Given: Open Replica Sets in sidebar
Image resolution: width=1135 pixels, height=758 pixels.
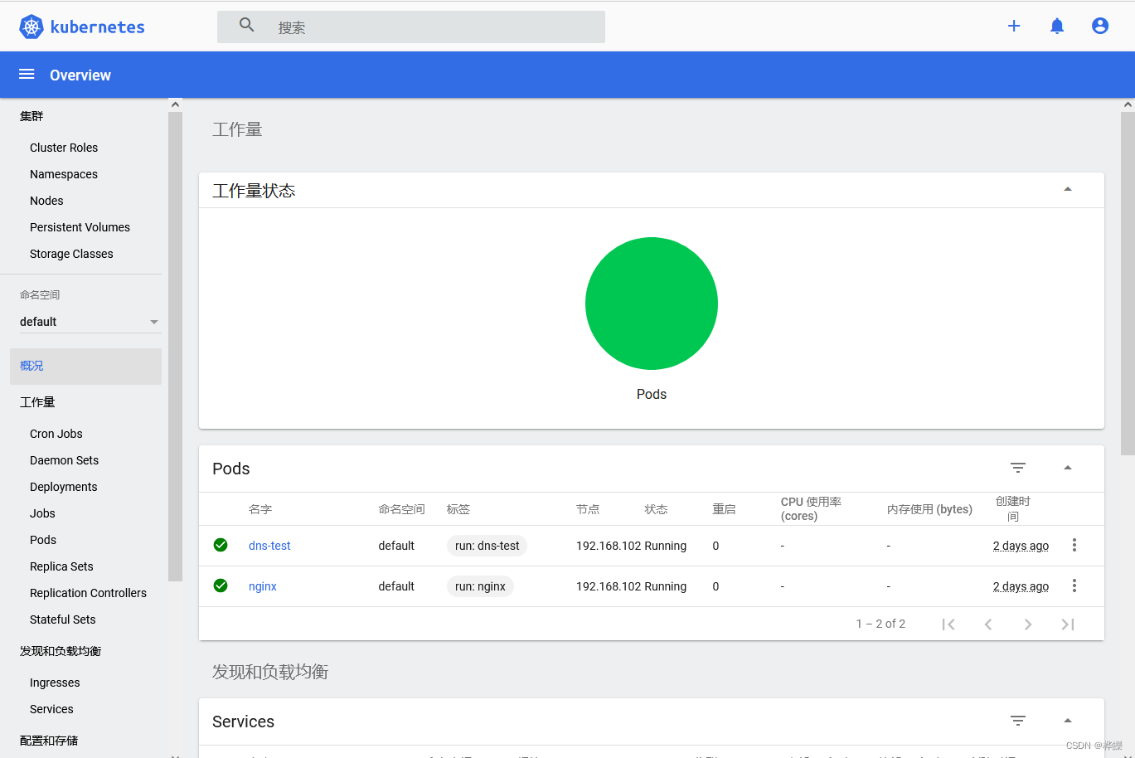Looking at the screenshot, I should pyautogui.click(x=61, y=566).
